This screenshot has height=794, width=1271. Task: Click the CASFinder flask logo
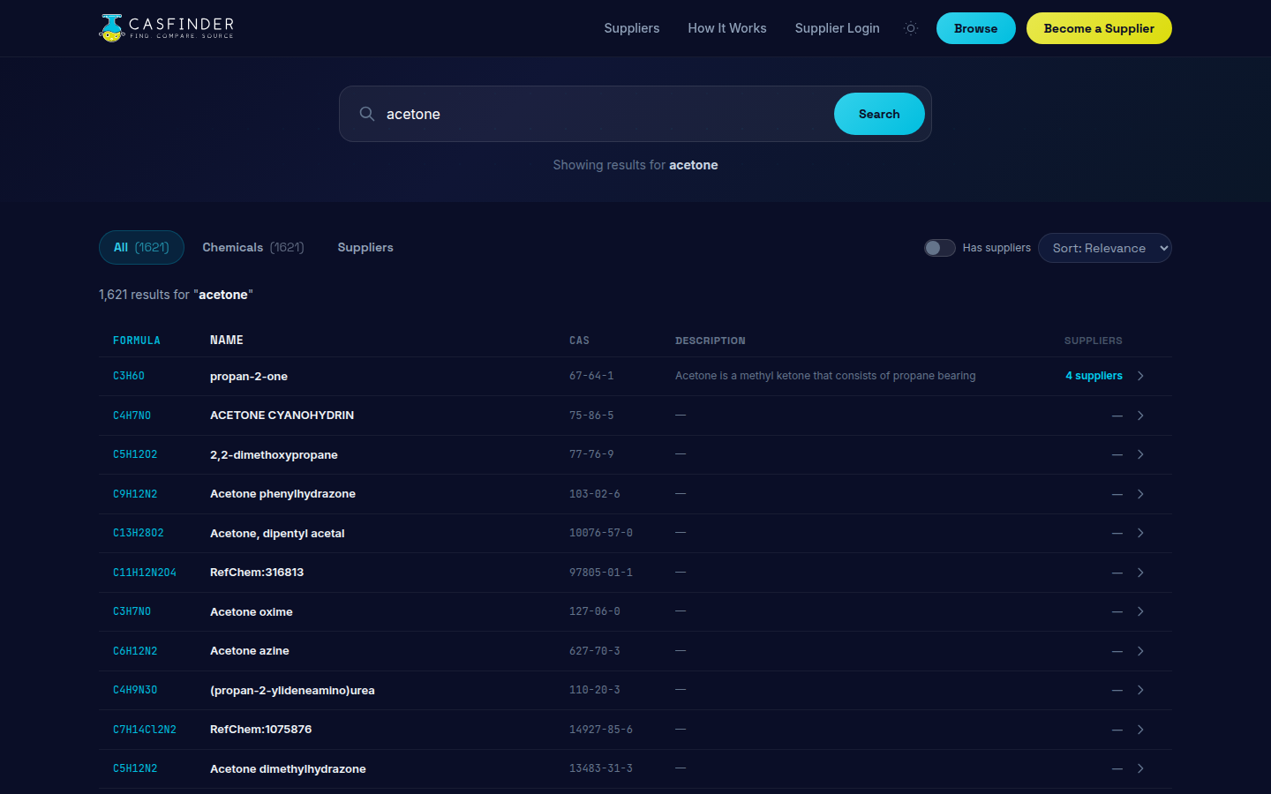coord(112,28)
